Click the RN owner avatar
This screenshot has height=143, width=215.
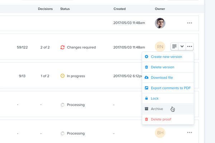click(160, 47)
